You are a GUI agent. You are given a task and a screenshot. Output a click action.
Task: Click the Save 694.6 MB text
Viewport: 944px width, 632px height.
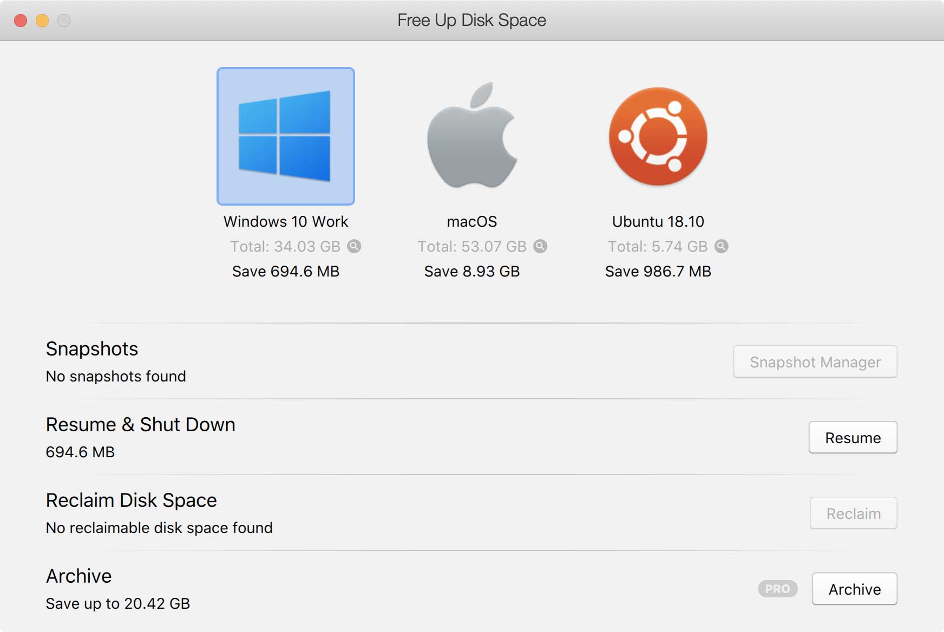click(x=286, y=272)
